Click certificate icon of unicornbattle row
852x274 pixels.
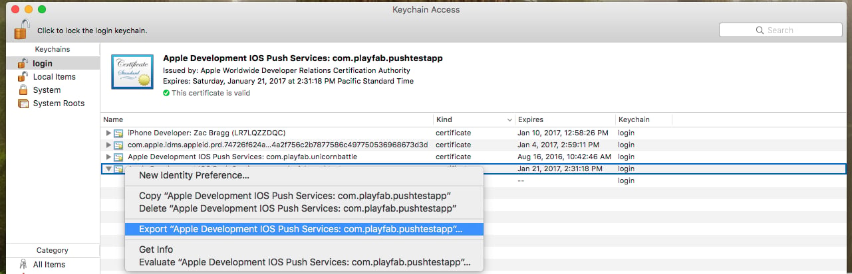118,157
